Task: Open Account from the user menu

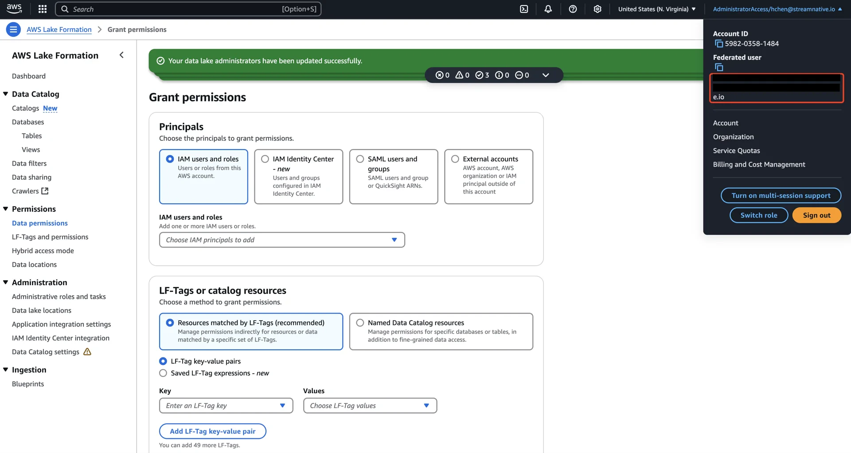Action: (726, 123)
